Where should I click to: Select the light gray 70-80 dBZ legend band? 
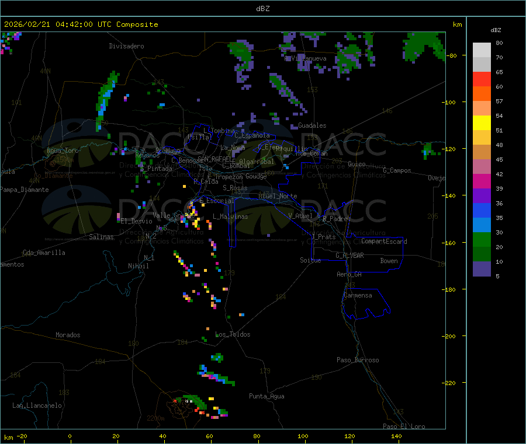pos(482,50)
